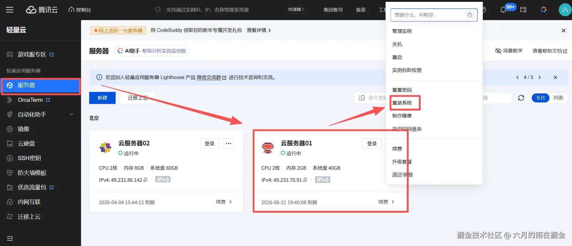Open the billing card icon in header

[523, 10]
